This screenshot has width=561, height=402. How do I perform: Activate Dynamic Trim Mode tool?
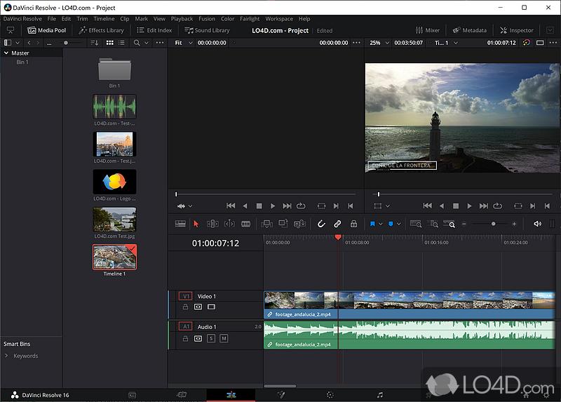229,224
